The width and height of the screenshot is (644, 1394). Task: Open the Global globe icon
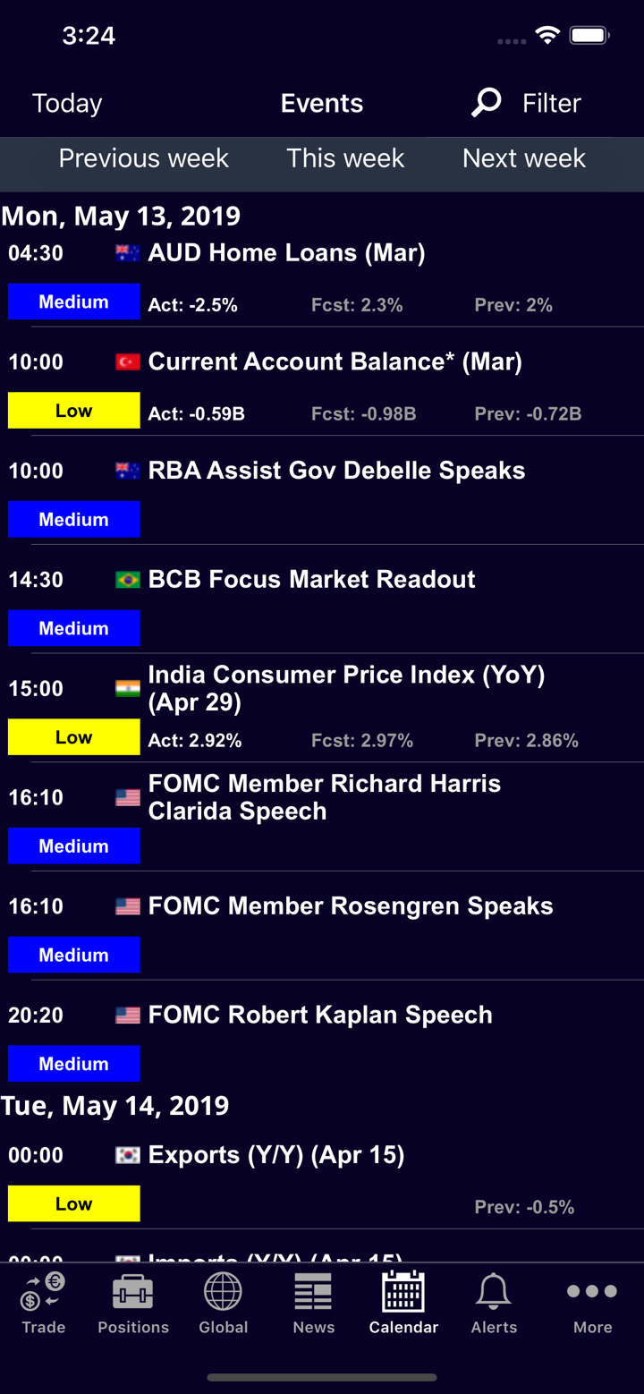click(x=223, y=1293)
